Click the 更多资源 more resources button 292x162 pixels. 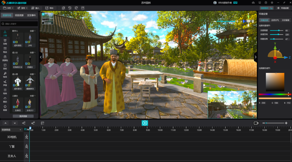click(x=23, y=116)
